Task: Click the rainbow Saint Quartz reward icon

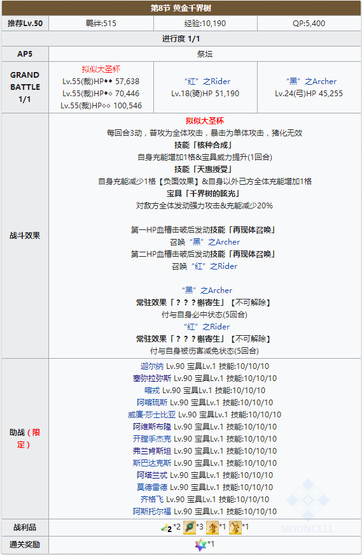Action: [x=201, y=544]
